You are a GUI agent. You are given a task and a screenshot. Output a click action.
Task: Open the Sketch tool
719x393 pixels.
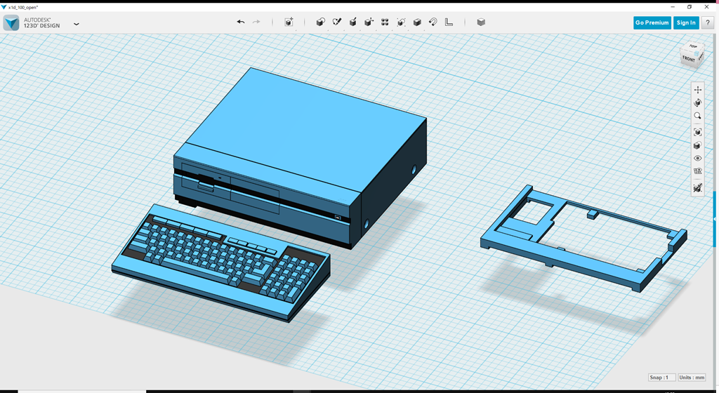point(337,22)
